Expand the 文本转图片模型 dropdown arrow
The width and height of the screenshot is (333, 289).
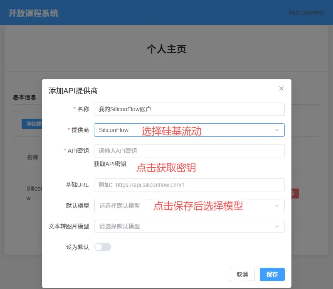(277, 226)
